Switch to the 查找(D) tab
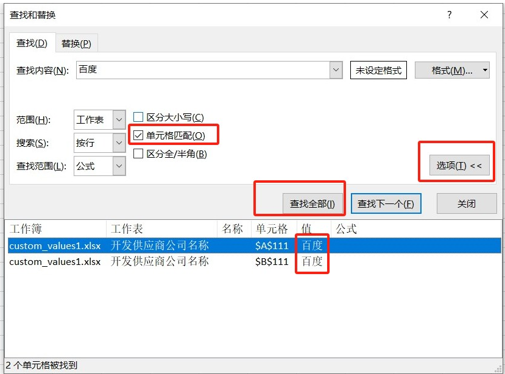The width and height of the screenshot is (505, 374). [32, 43]
